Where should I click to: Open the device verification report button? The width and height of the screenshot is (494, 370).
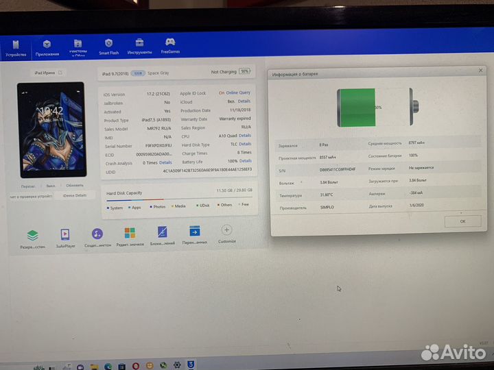[x=31, y=197]
